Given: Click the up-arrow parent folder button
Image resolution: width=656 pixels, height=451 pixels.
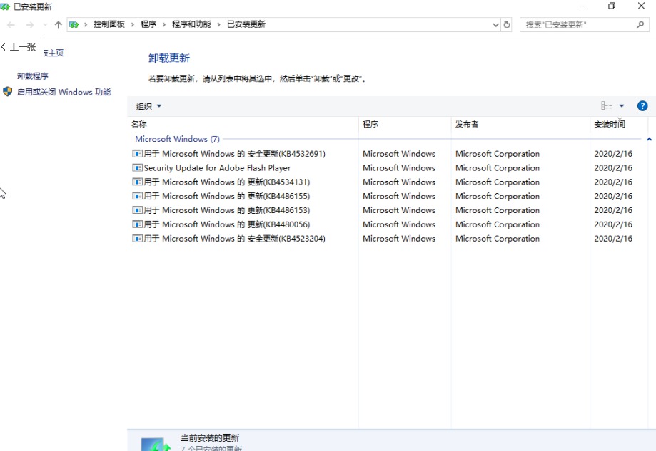Looking at the screenshot, I should [58, 25].
